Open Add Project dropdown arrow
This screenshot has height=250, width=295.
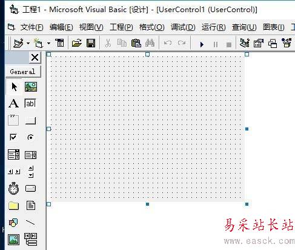coord(28,43)
